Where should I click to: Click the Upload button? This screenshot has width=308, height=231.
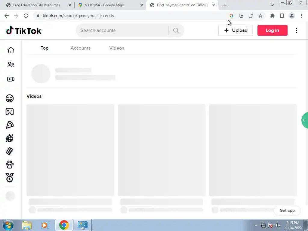pyautogui.click(x=236, y=30)
